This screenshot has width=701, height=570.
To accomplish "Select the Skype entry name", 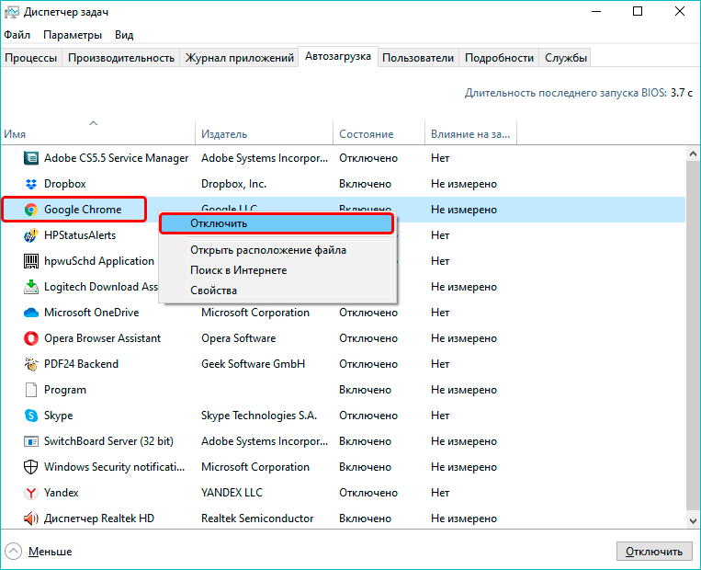I will click(x=59, y=416).
